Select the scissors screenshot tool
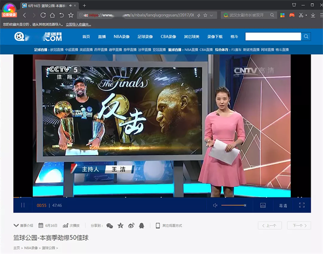Screen dimensions: 323x254 click(x=301, y=15)
